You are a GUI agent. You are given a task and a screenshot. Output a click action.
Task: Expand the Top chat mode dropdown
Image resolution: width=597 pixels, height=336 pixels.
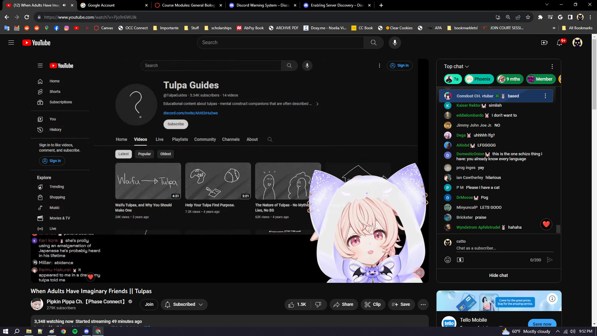pos(456,67)
